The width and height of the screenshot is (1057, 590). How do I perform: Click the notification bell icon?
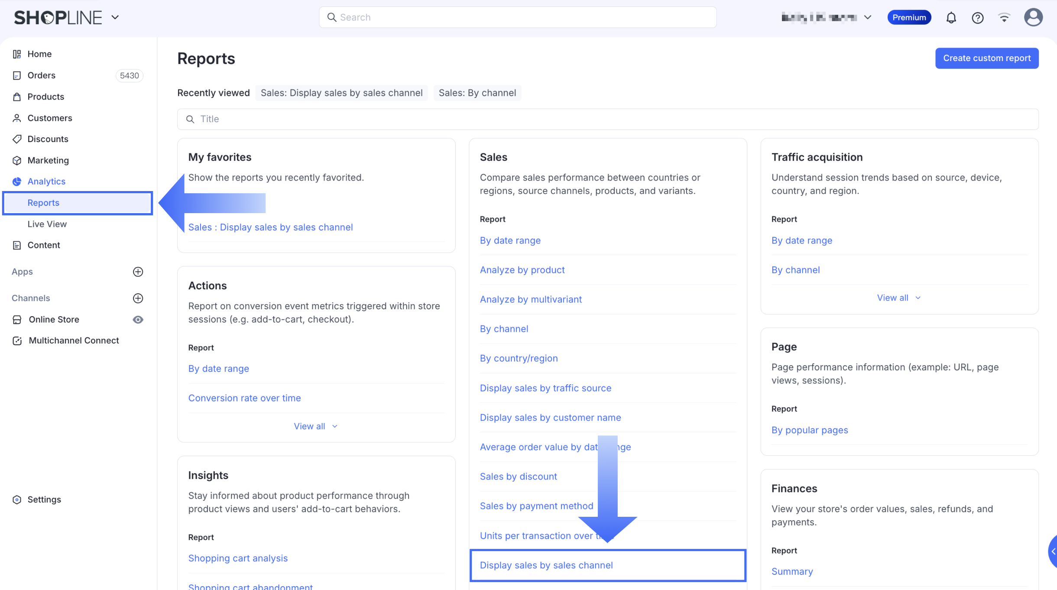(951, 18)
